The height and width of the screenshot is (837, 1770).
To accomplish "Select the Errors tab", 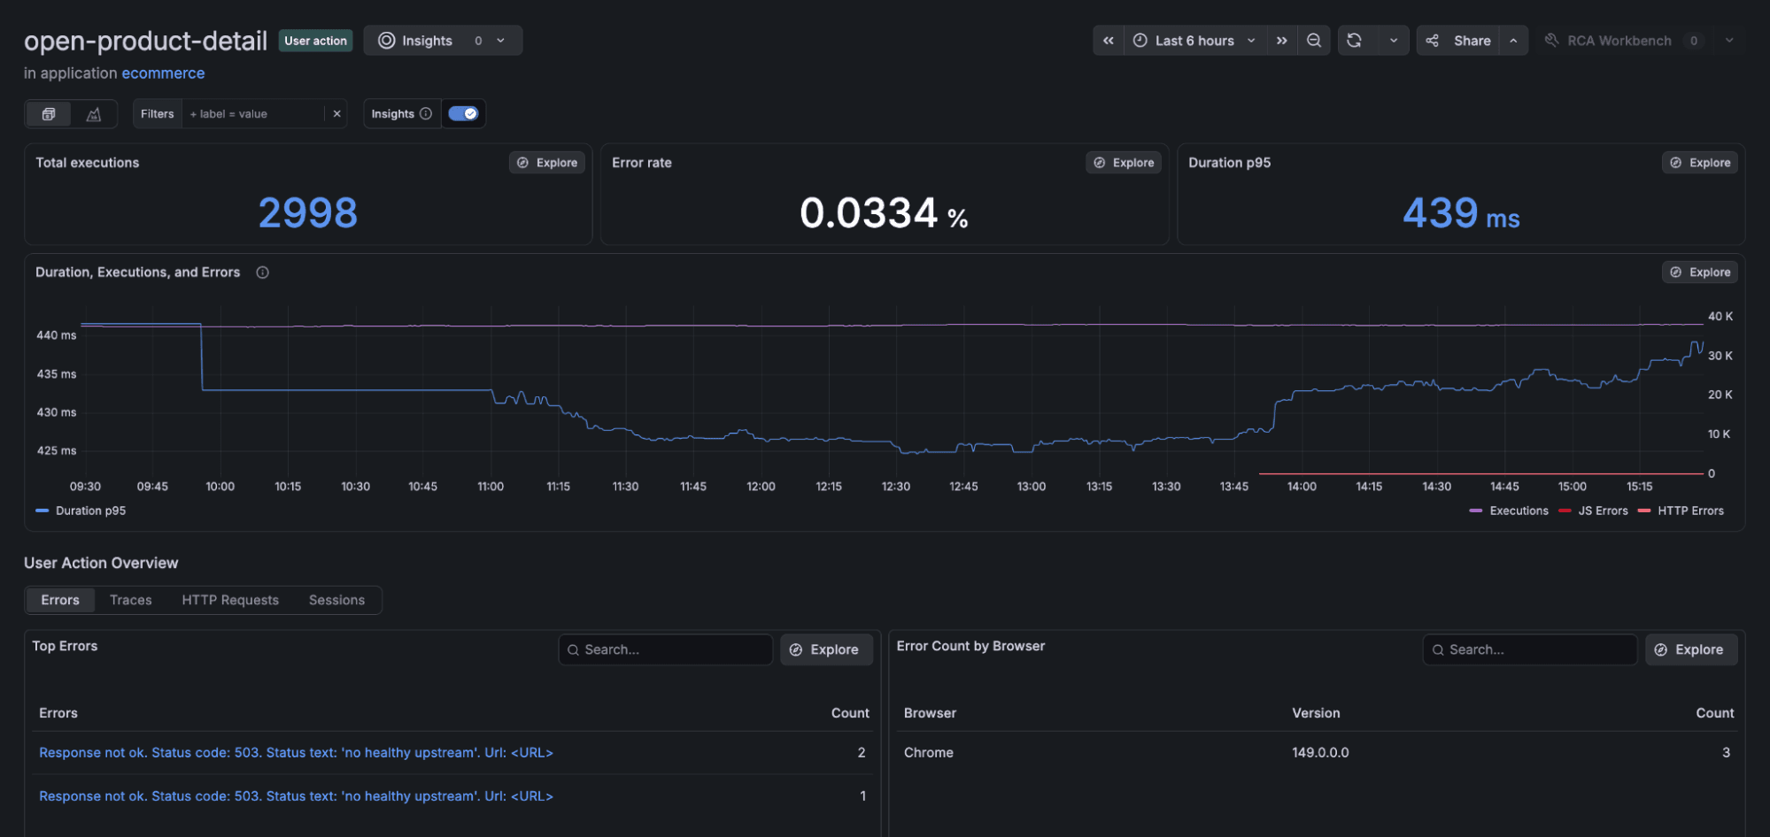I will click(x=60, y=600).
